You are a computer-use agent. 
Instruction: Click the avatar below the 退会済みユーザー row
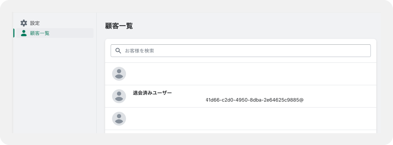(x=119, y=119)
